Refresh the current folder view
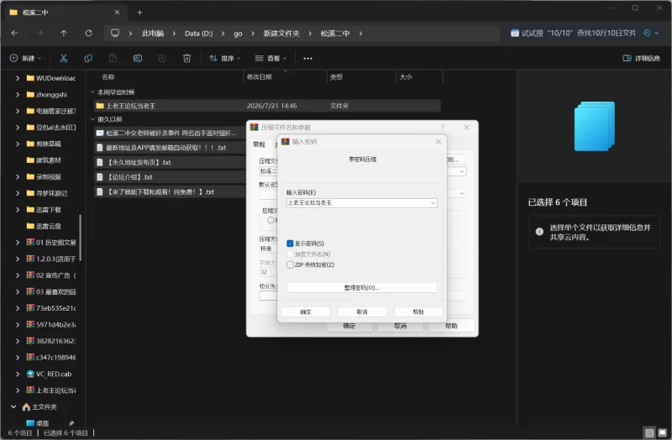672x440 pixels. 88,33
